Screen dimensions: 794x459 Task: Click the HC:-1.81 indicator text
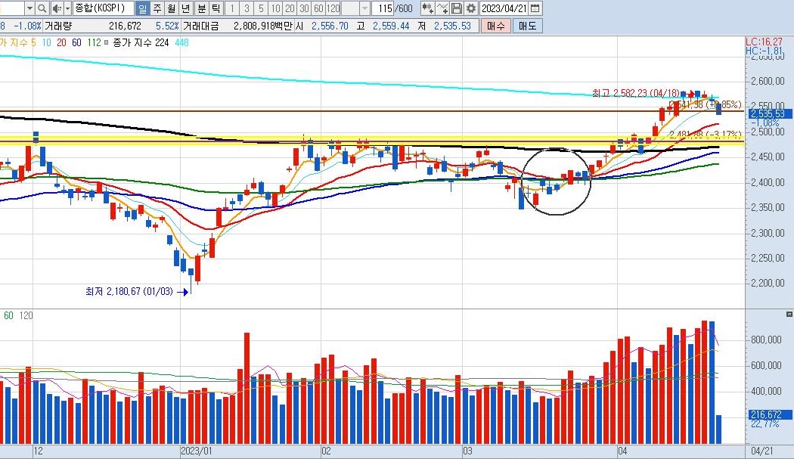764,51
